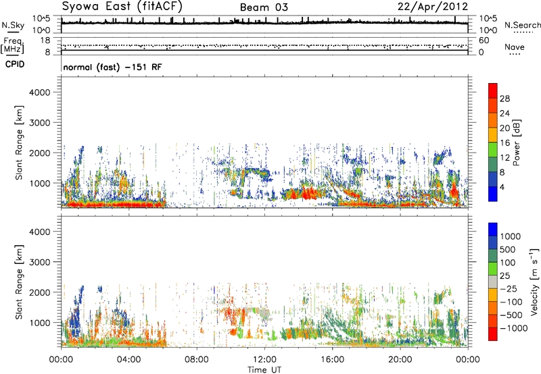The height and width of the screenshot is (374, 541).
Task: Click the "08:00" time tick label
Action: click(x=197, y=360)
